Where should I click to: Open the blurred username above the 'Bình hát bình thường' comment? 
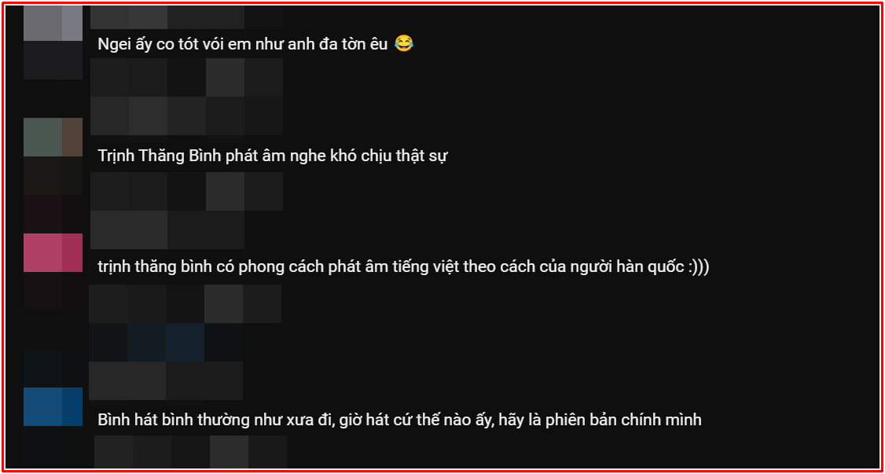click(x=166, y=381)
